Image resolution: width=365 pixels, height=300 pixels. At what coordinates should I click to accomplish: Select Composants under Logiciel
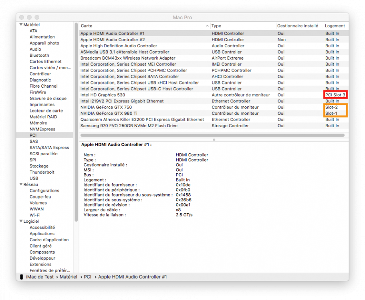coord(42,252)
